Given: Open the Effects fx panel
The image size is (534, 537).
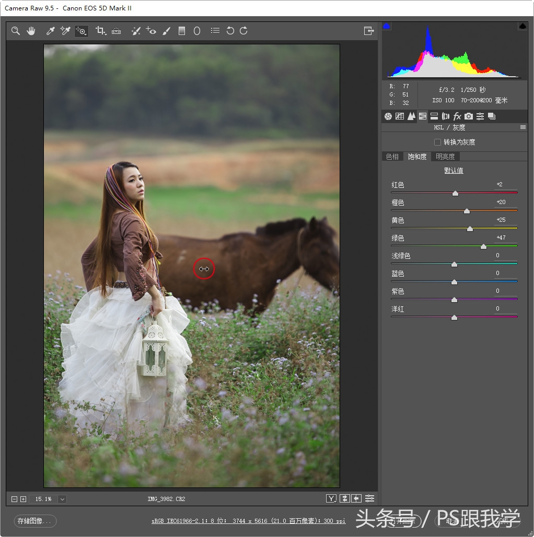Looking at the screenshot, I should click(x=457, y=116).
